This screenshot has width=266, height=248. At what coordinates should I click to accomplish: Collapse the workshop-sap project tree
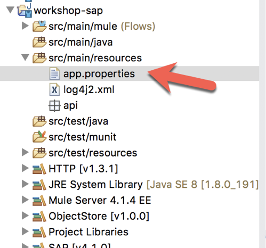click(x=10, y=10)
